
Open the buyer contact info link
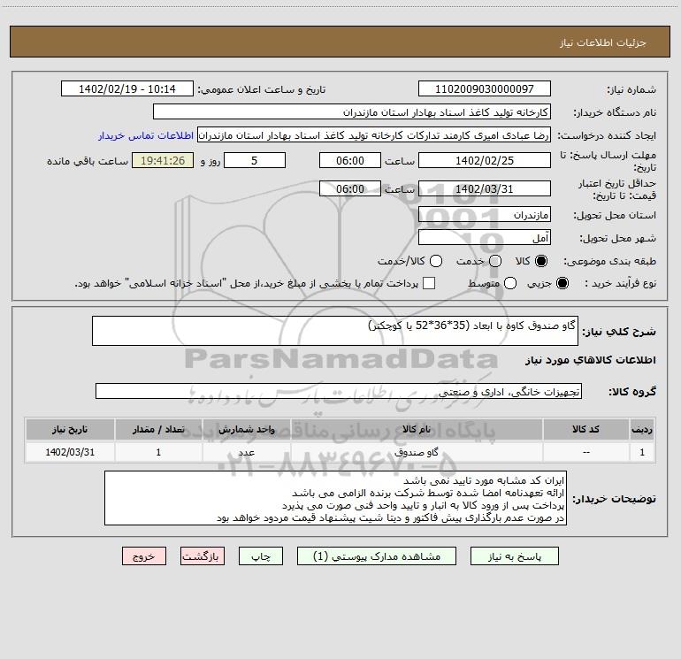(x=146, y=135)
